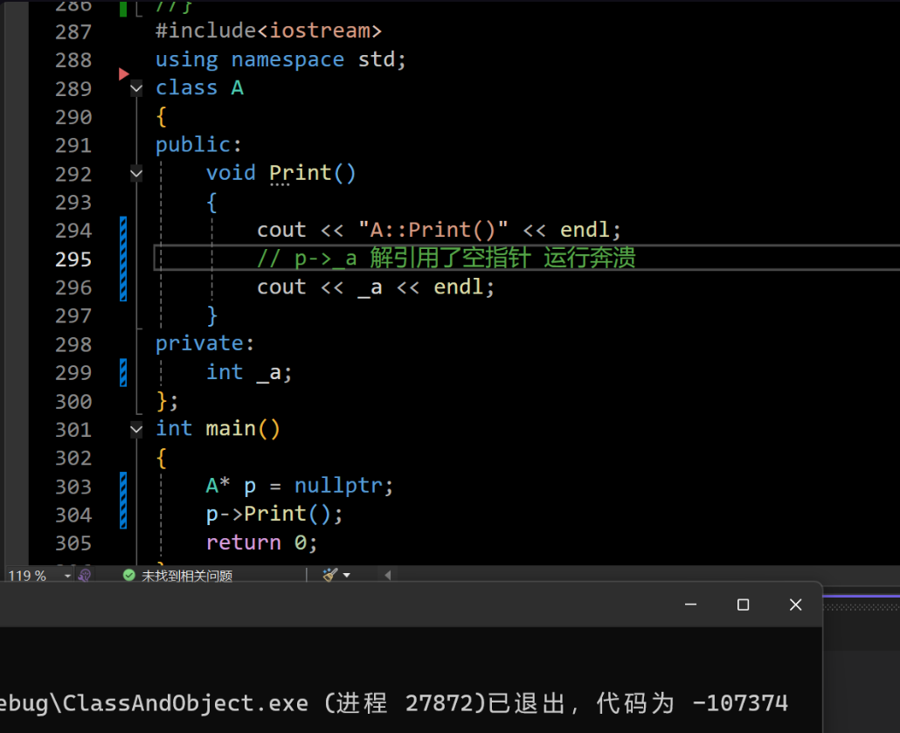900x733 pixels.
Task: Click the class name A in its declaration
Action: pos(238,88)
